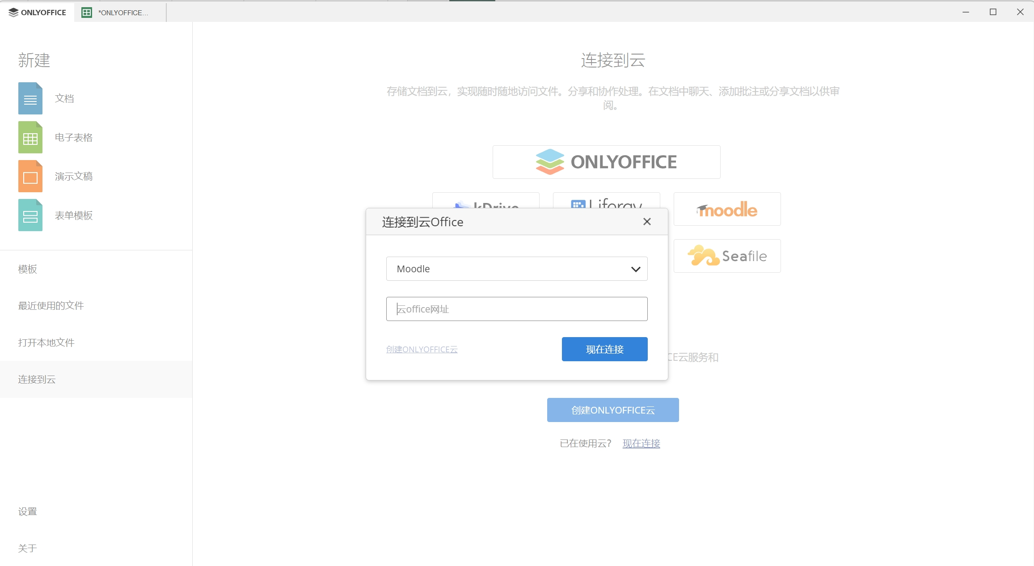
Task: Open the ONLYOFFICE home tab
Action: tap(38, 13)
